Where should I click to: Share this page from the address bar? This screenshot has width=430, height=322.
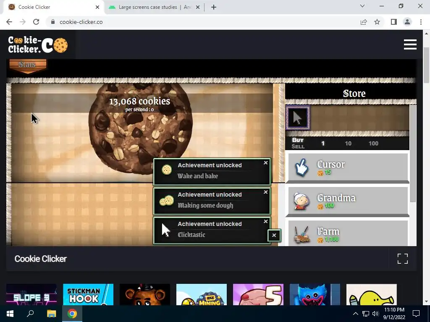pyautogui.click(x=364, y=22)
